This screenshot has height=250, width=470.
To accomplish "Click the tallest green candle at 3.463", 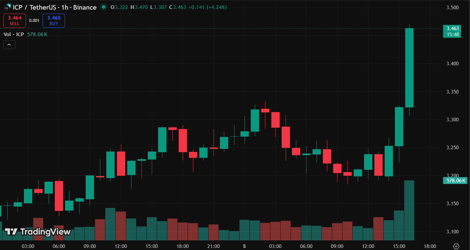I will [x=410, y=68].
